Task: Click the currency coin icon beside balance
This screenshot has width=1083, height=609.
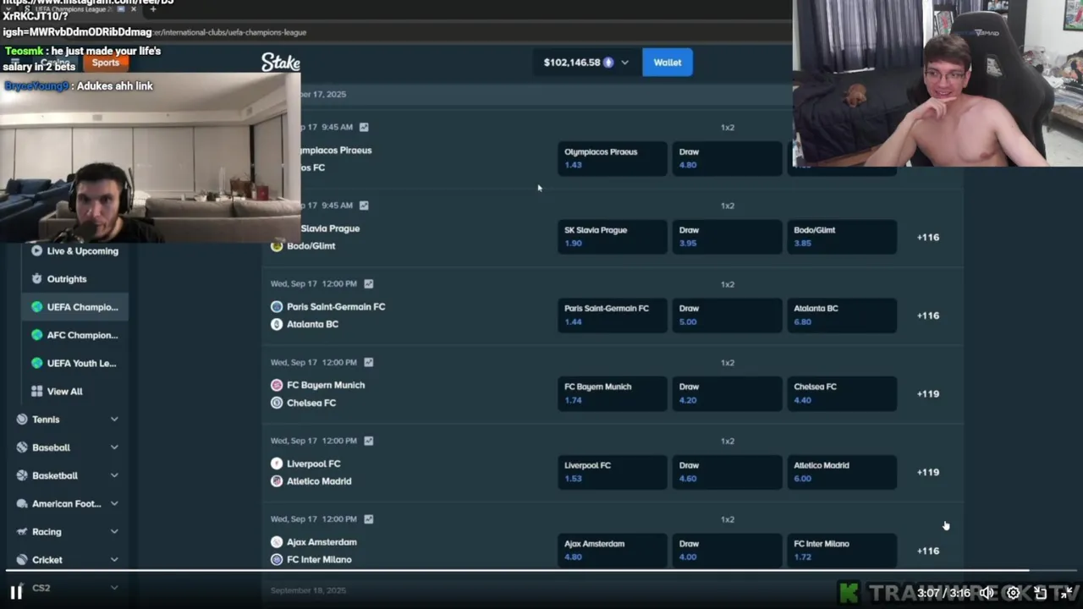Action: pyautogui.click(x=607, y=63)
